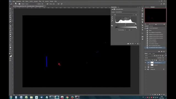Hide the Tonwertkorrektur 1 layer

point(145,62)
